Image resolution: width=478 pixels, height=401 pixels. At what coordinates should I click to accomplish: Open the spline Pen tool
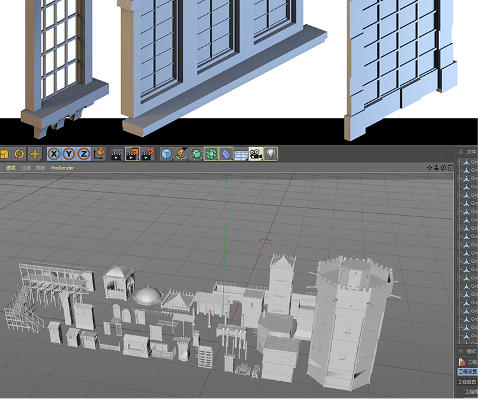(181, 154)
